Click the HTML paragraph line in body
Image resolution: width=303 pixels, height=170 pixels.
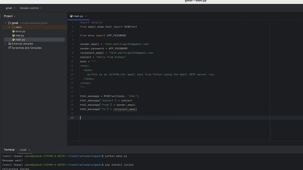click(x=151, y=75)
